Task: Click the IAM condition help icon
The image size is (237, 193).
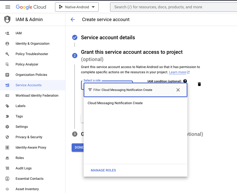Action: [185, 81]
